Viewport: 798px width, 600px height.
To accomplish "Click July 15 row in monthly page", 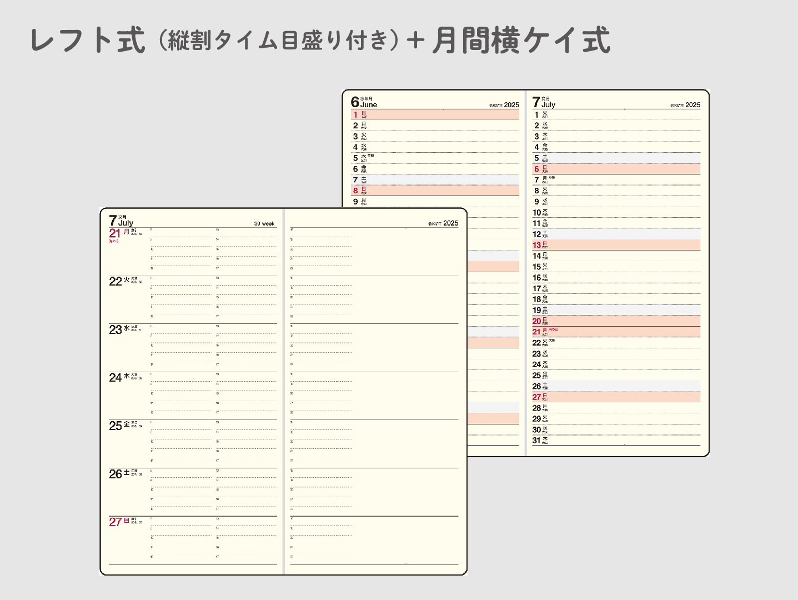I will (x=616, y=267).
